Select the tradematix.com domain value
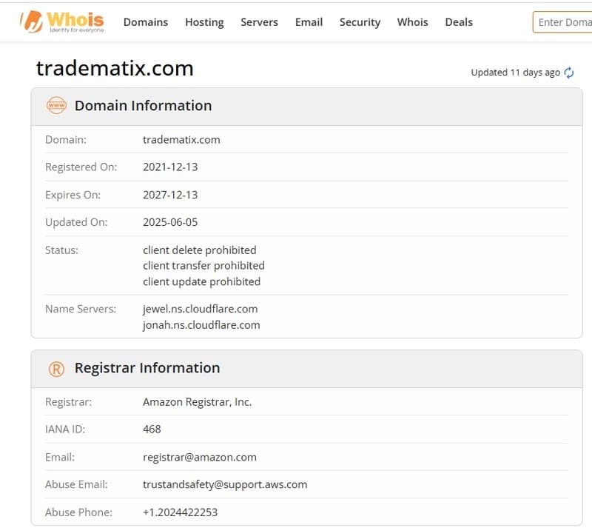This screenshot has width=592, height=528. 181,140
